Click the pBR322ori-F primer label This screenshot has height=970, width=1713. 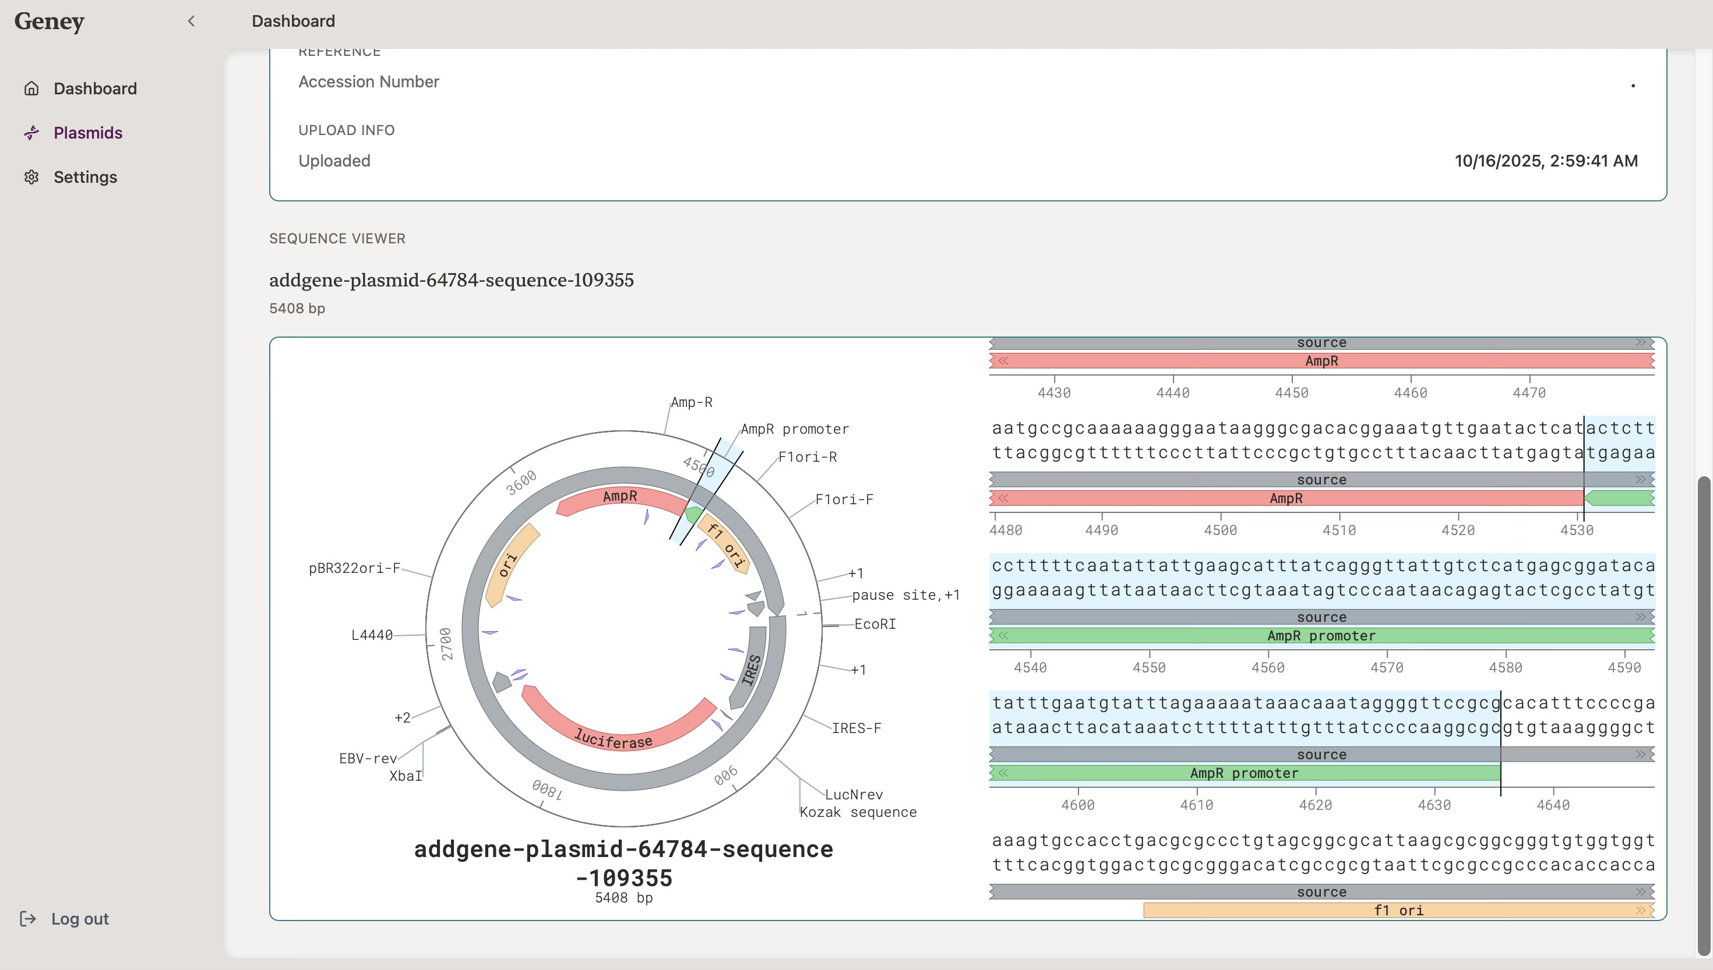354,568
